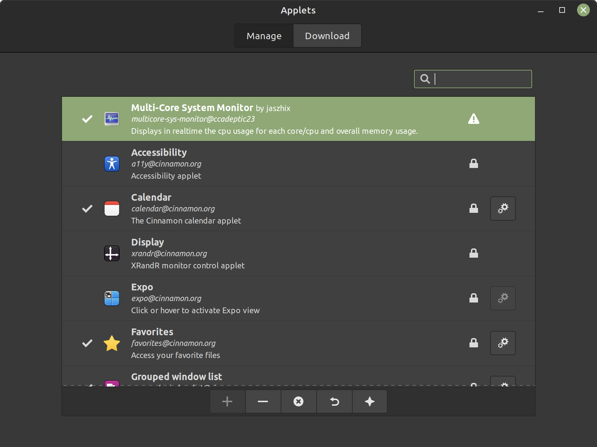Image resolution: width=597 pixels, height=447 pixels.
Task: Click the minus remove applet button
Action: click(x=263, y=401)
